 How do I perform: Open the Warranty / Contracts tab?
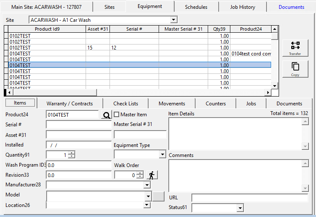[70, 103]
